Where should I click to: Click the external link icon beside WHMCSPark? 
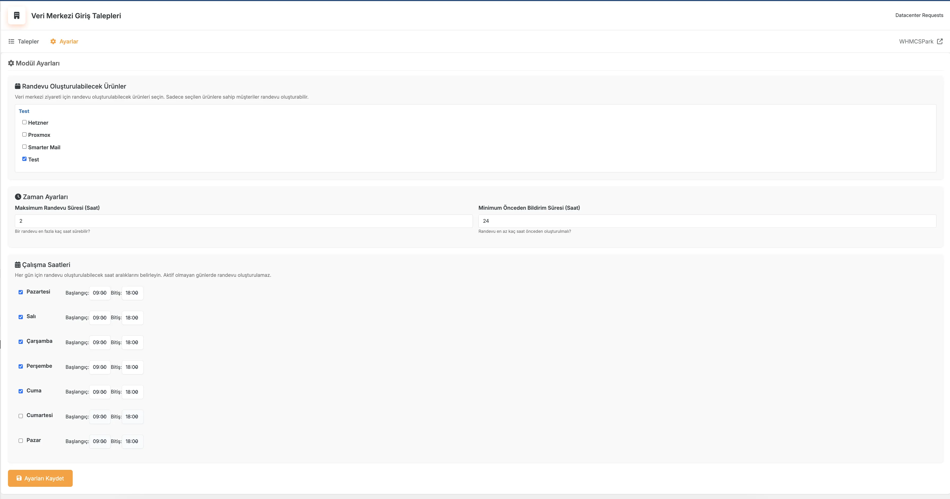click(x=940, y=41)
